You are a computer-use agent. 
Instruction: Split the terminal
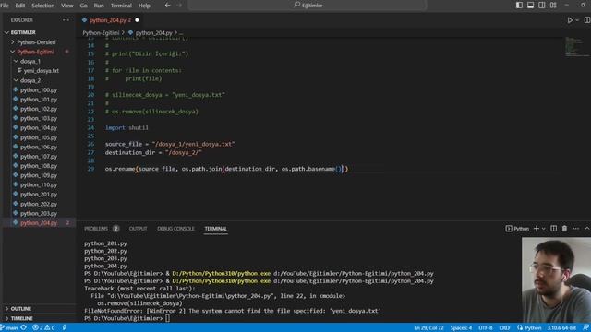coord(553,229)
